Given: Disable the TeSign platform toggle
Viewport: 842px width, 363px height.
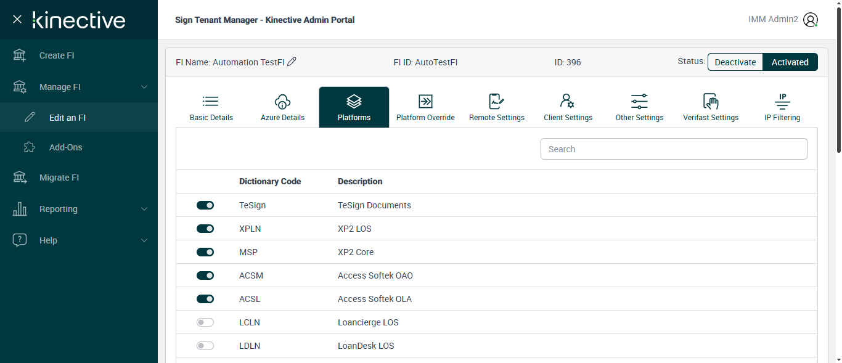Looking at the screenshot, I should pyautogui.click(x=205, y=205).
